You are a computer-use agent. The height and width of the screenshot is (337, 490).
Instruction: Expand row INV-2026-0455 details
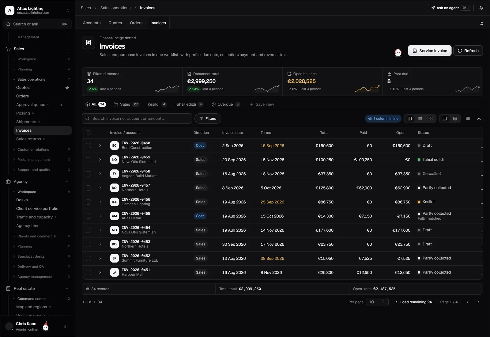click(100, 216)
